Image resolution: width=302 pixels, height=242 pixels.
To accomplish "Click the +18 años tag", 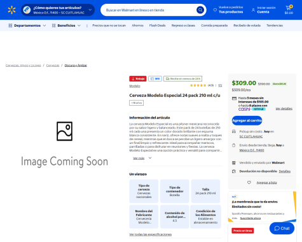I will [x=136, y=103].
